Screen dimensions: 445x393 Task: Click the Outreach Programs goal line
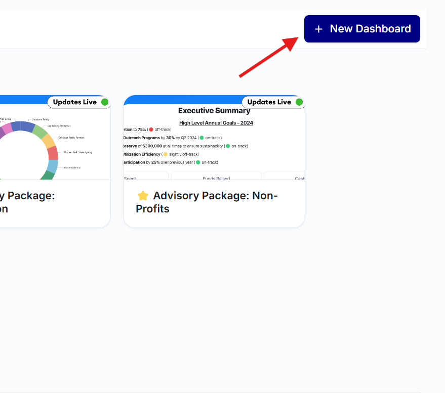(x=173, y=138)
